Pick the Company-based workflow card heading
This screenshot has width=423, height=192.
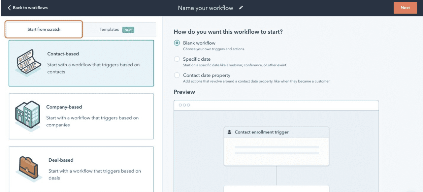click(x=64, y=107)
